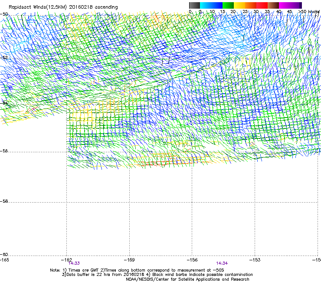This screenshot has height=282, width=321.
Task: Click the -153 longitude axis label
Action: pos(255,260)
